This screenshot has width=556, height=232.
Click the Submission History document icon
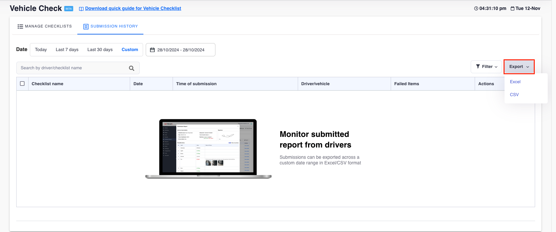pos(86,27)
